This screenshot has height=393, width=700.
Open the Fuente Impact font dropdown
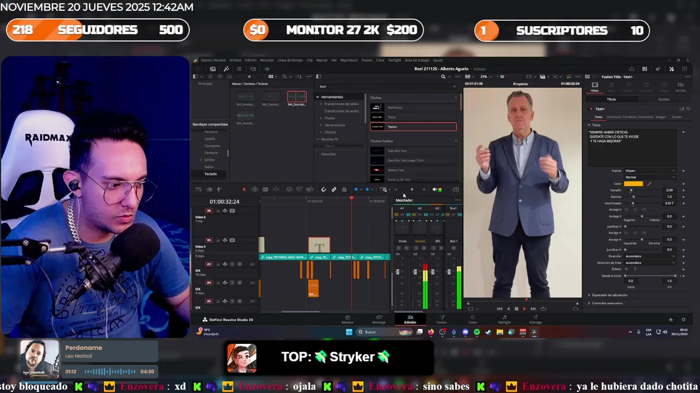pos(650,171)
